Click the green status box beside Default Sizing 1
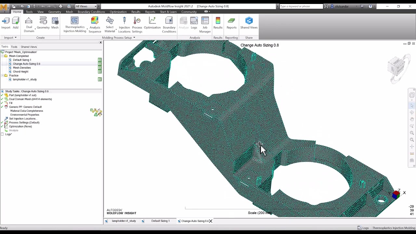Screen dimensions: 416x234 [x=100, y=60]
